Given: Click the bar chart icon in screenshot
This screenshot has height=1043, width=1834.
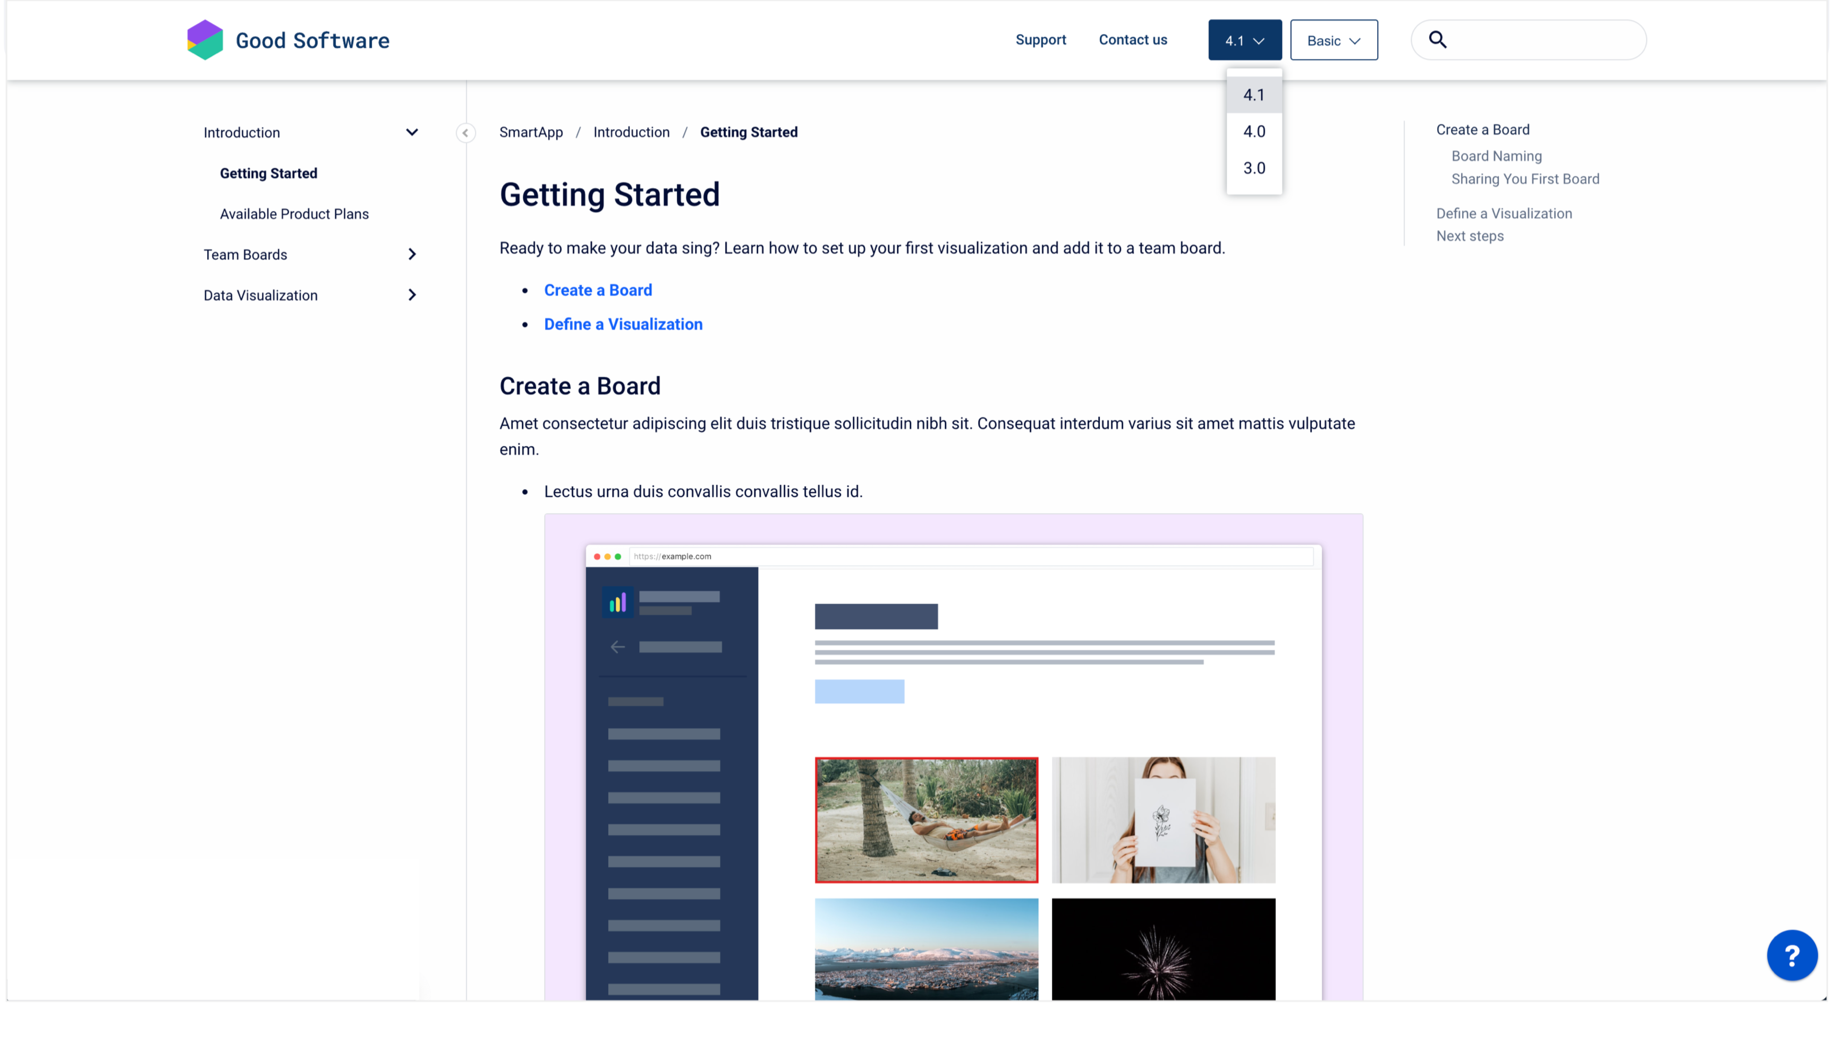Looking at the screenshot, I should click(x=617, y=603).
